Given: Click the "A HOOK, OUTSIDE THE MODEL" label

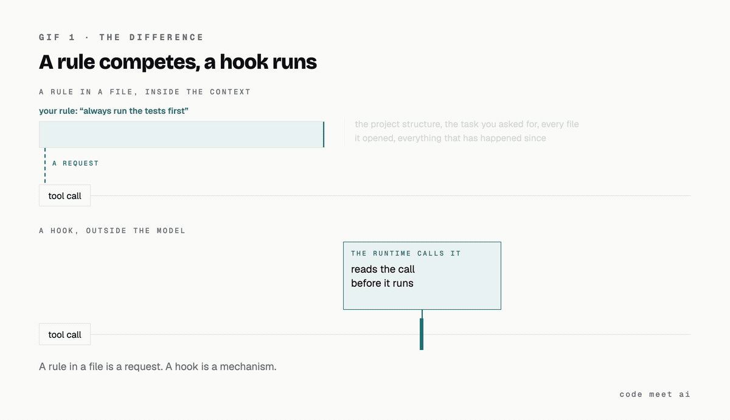Looking at the screenshot, I should pos(112,231).
